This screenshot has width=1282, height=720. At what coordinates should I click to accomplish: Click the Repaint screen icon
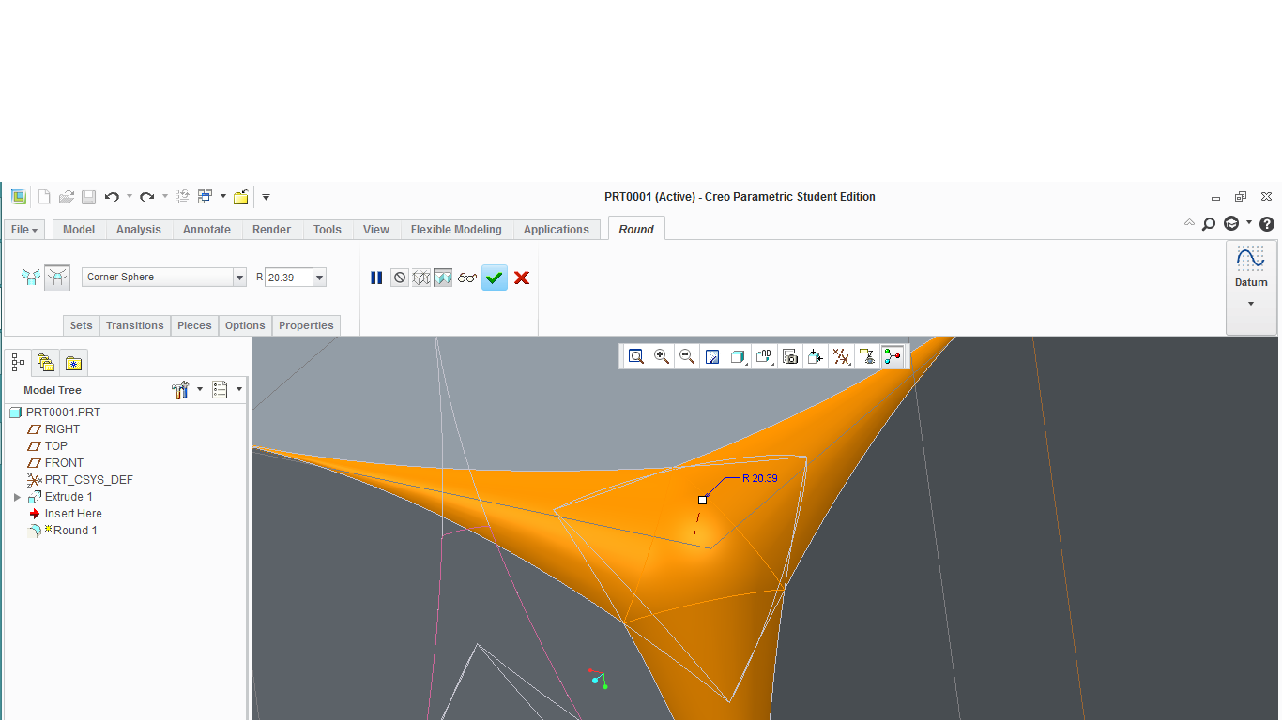[712, 356]
